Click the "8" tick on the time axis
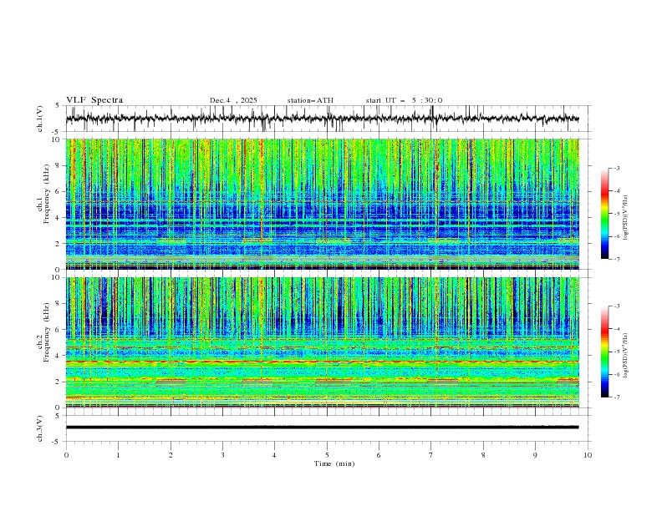The width and height of the screenshot is (662, 511). 483,455
